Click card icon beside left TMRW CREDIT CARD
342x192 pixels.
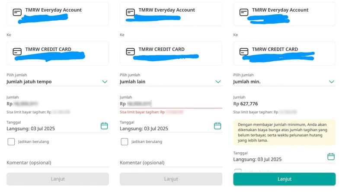pos(17,52)
